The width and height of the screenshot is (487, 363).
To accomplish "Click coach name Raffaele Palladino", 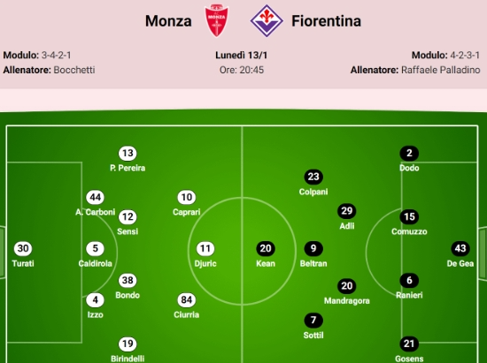I will [440, 70].
